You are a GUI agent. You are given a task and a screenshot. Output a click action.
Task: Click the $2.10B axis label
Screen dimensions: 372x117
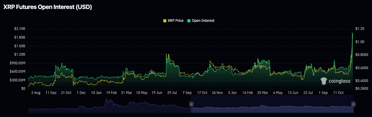point(20,29)
